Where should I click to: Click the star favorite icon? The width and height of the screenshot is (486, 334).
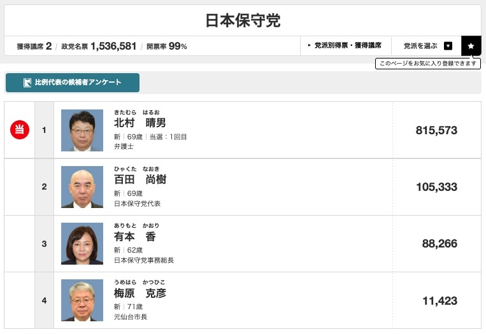tap(471, 46)
